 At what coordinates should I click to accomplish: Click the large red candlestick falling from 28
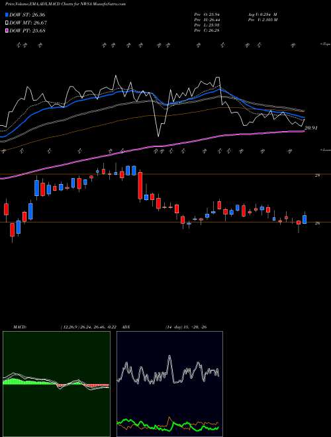140,185
